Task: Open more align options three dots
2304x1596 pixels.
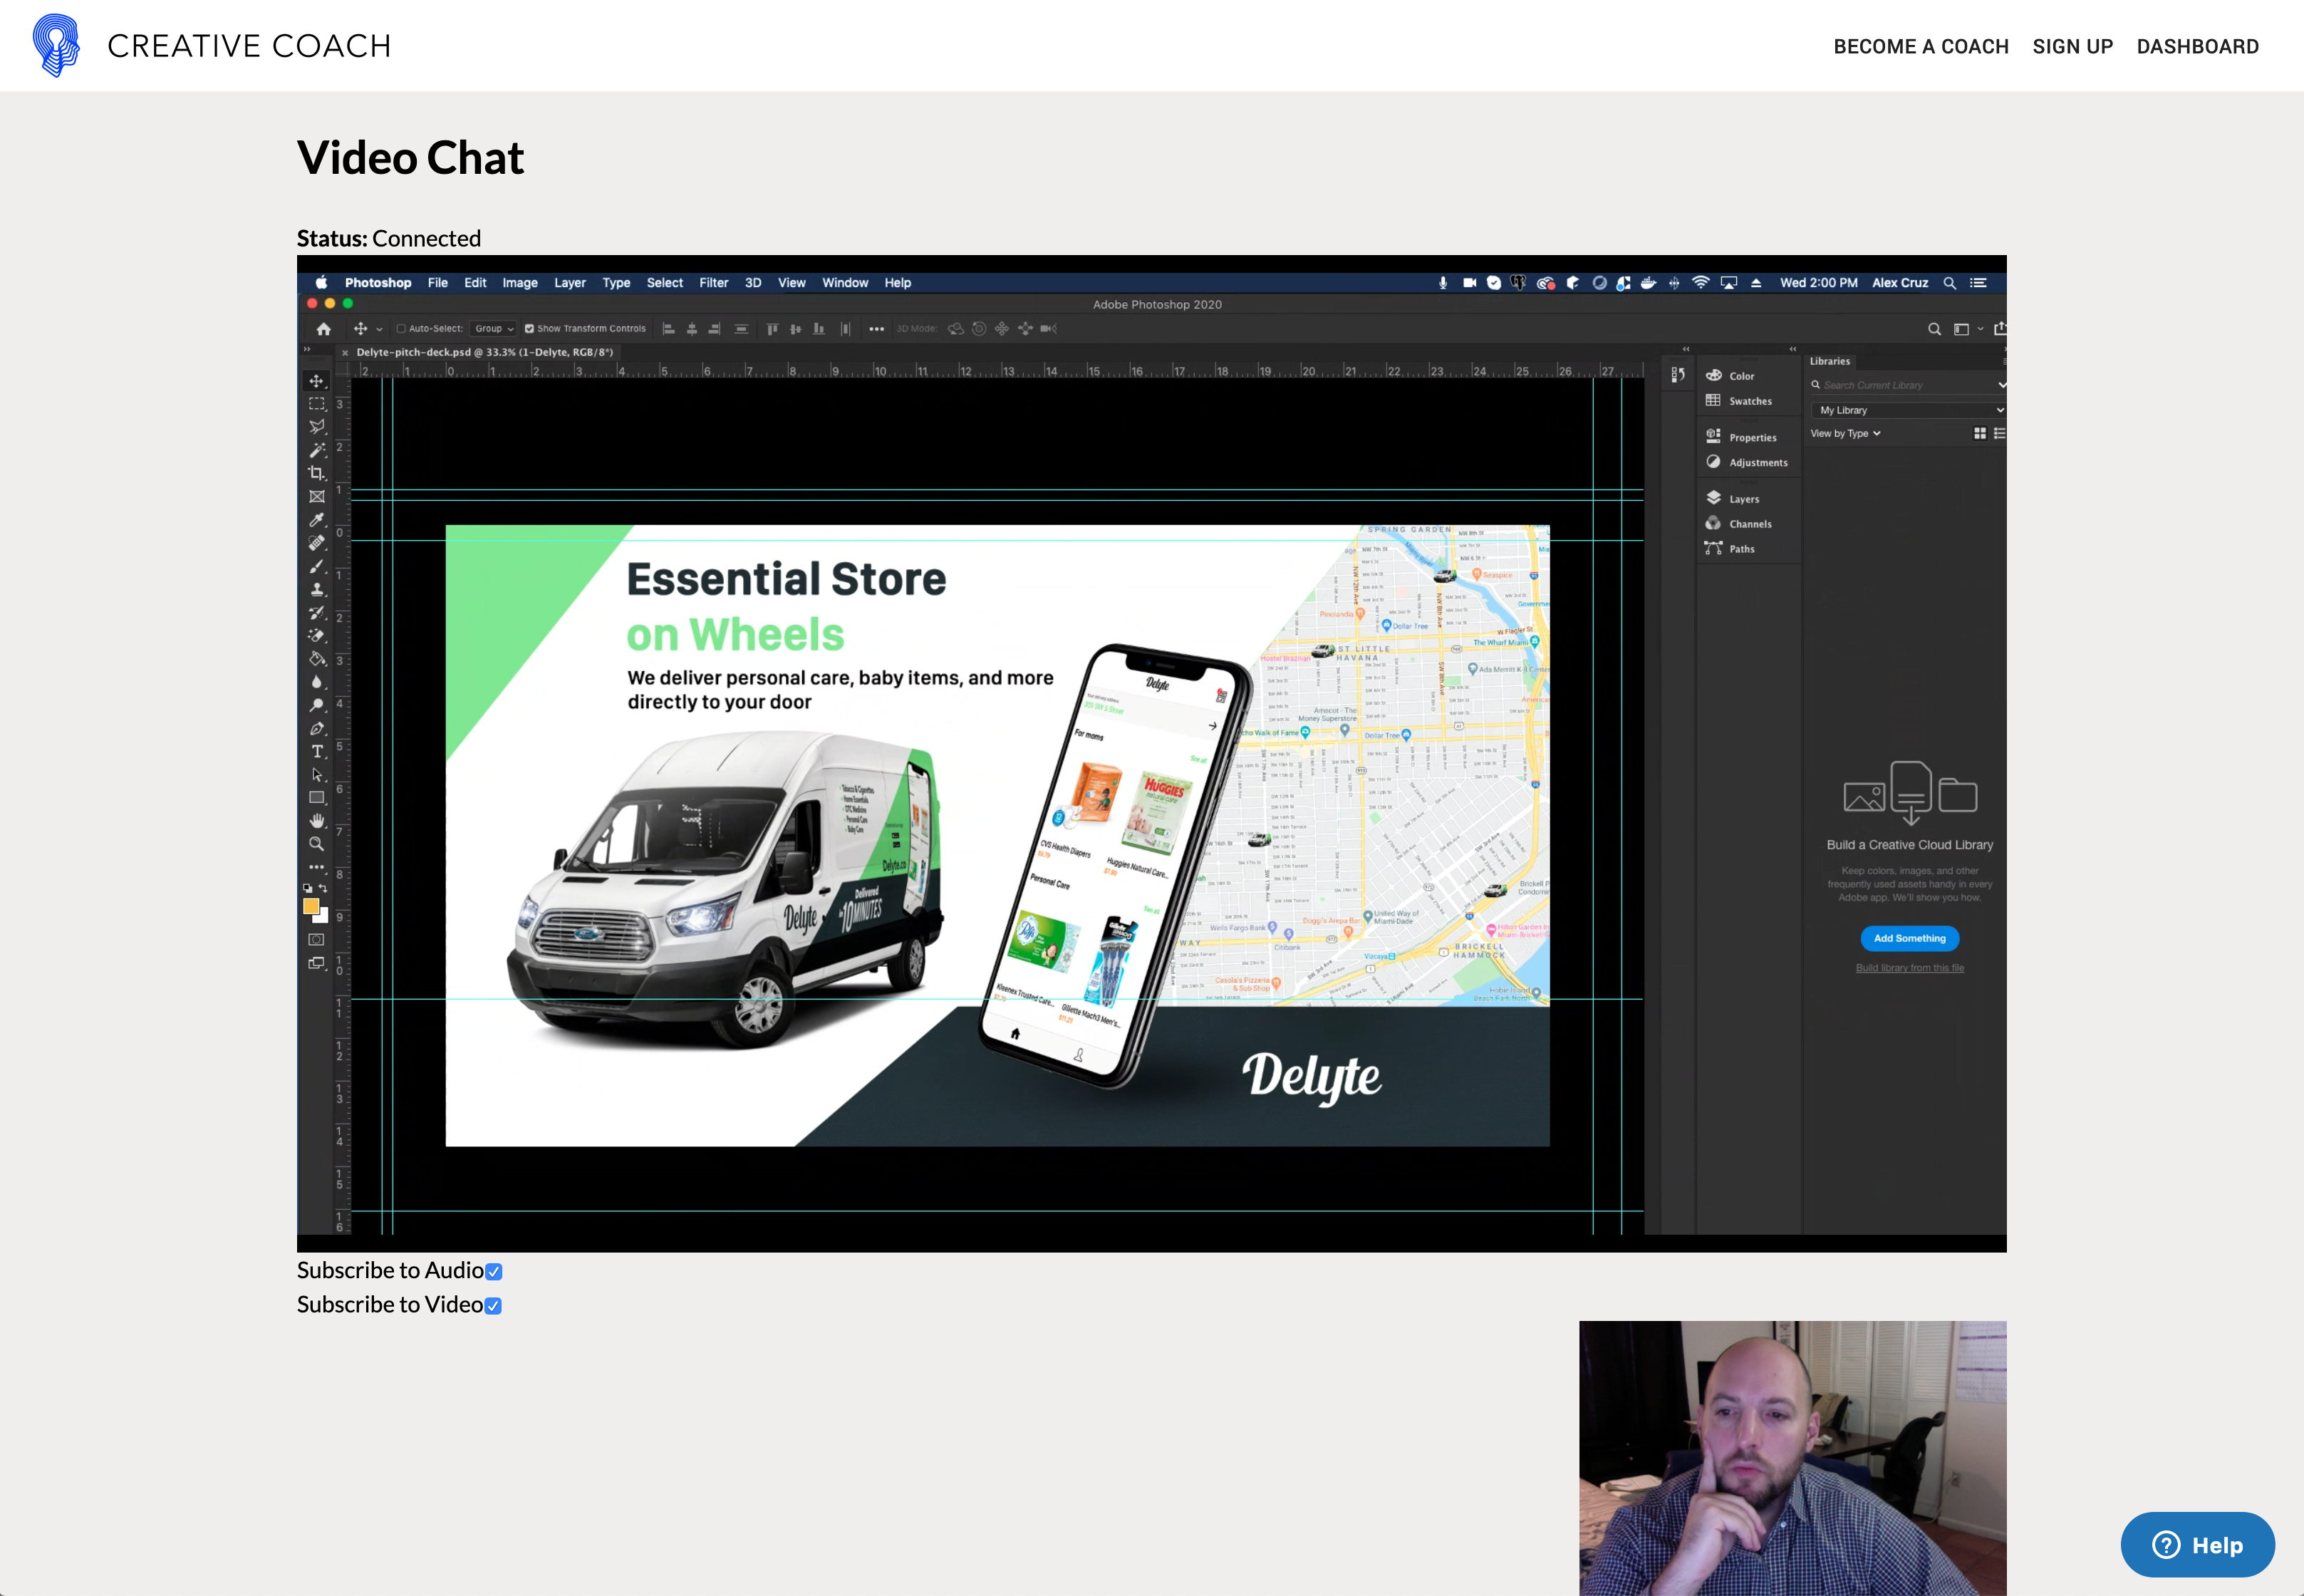Action: [876, 329]
